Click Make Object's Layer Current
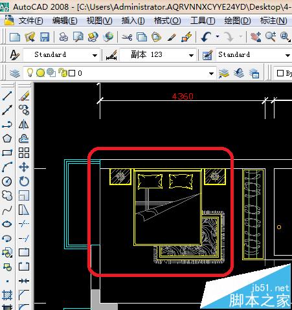 (224, 74)
